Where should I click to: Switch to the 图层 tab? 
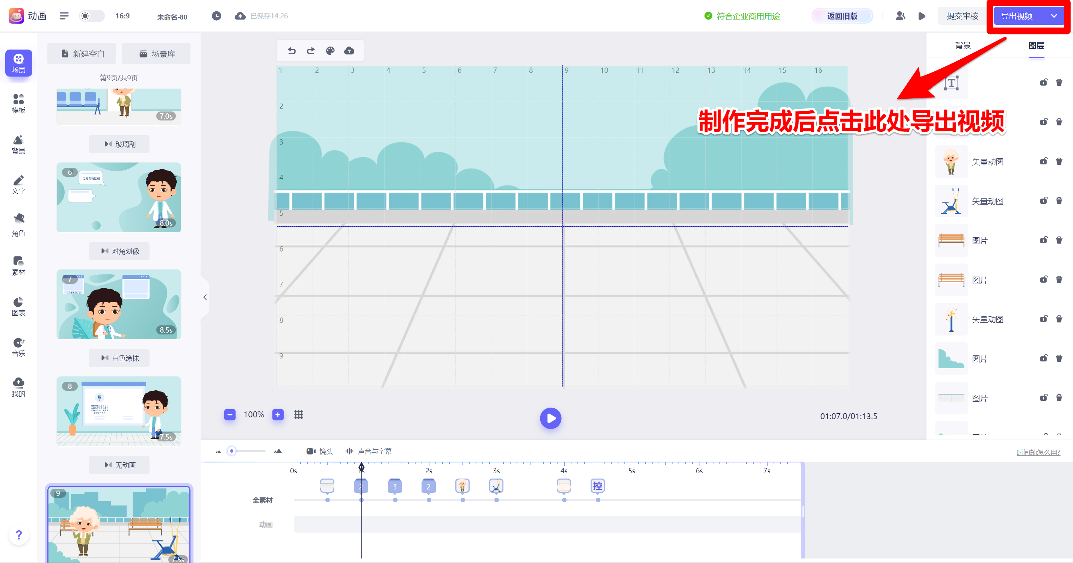[x=1036, y=45]
